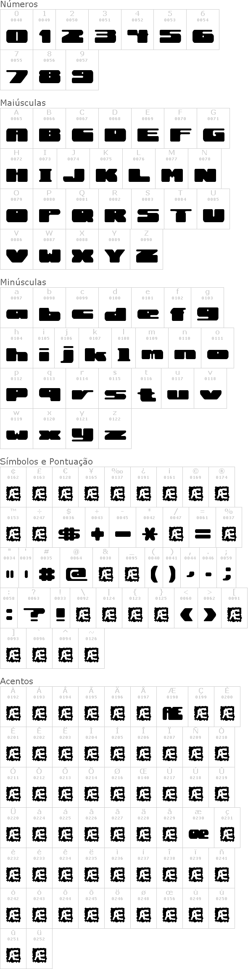Select the uppercase G glyph cell
This screenshot has width=248, height=969.
click(213, 128)
